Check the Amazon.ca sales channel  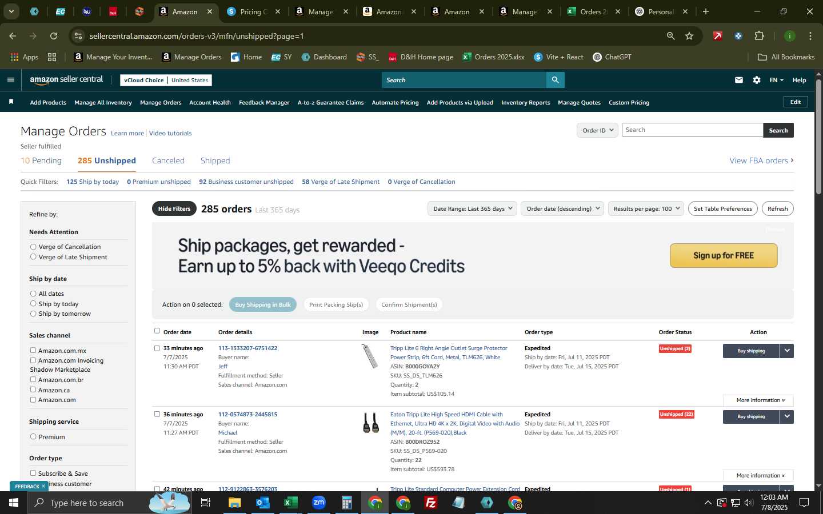[x=33, y=389]
